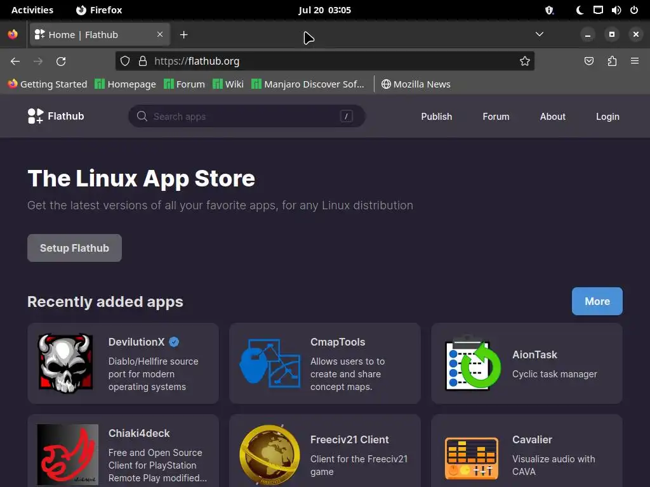
Task: Open the Wiki bookmark
Action: 228,84
